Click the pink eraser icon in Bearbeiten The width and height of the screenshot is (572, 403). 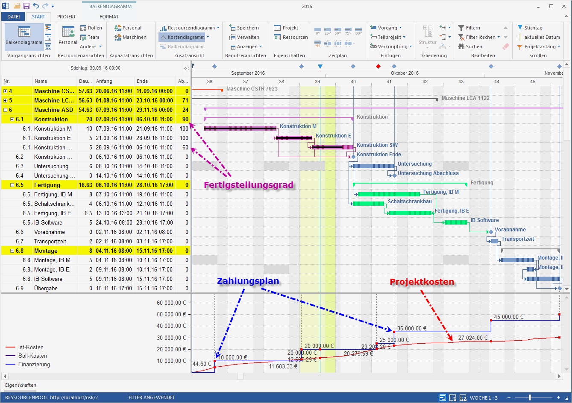coord(506,47)
